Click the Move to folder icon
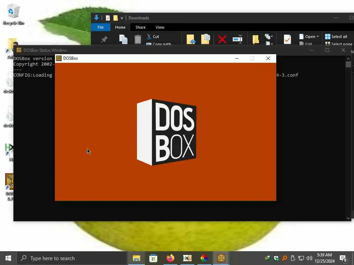The width and height of the screenshot is (354, 265). 191,39
